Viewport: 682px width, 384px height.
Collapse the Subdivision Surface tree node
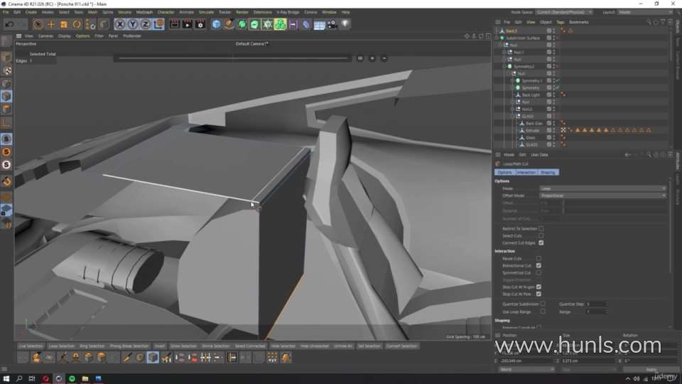tap(497, 38)
